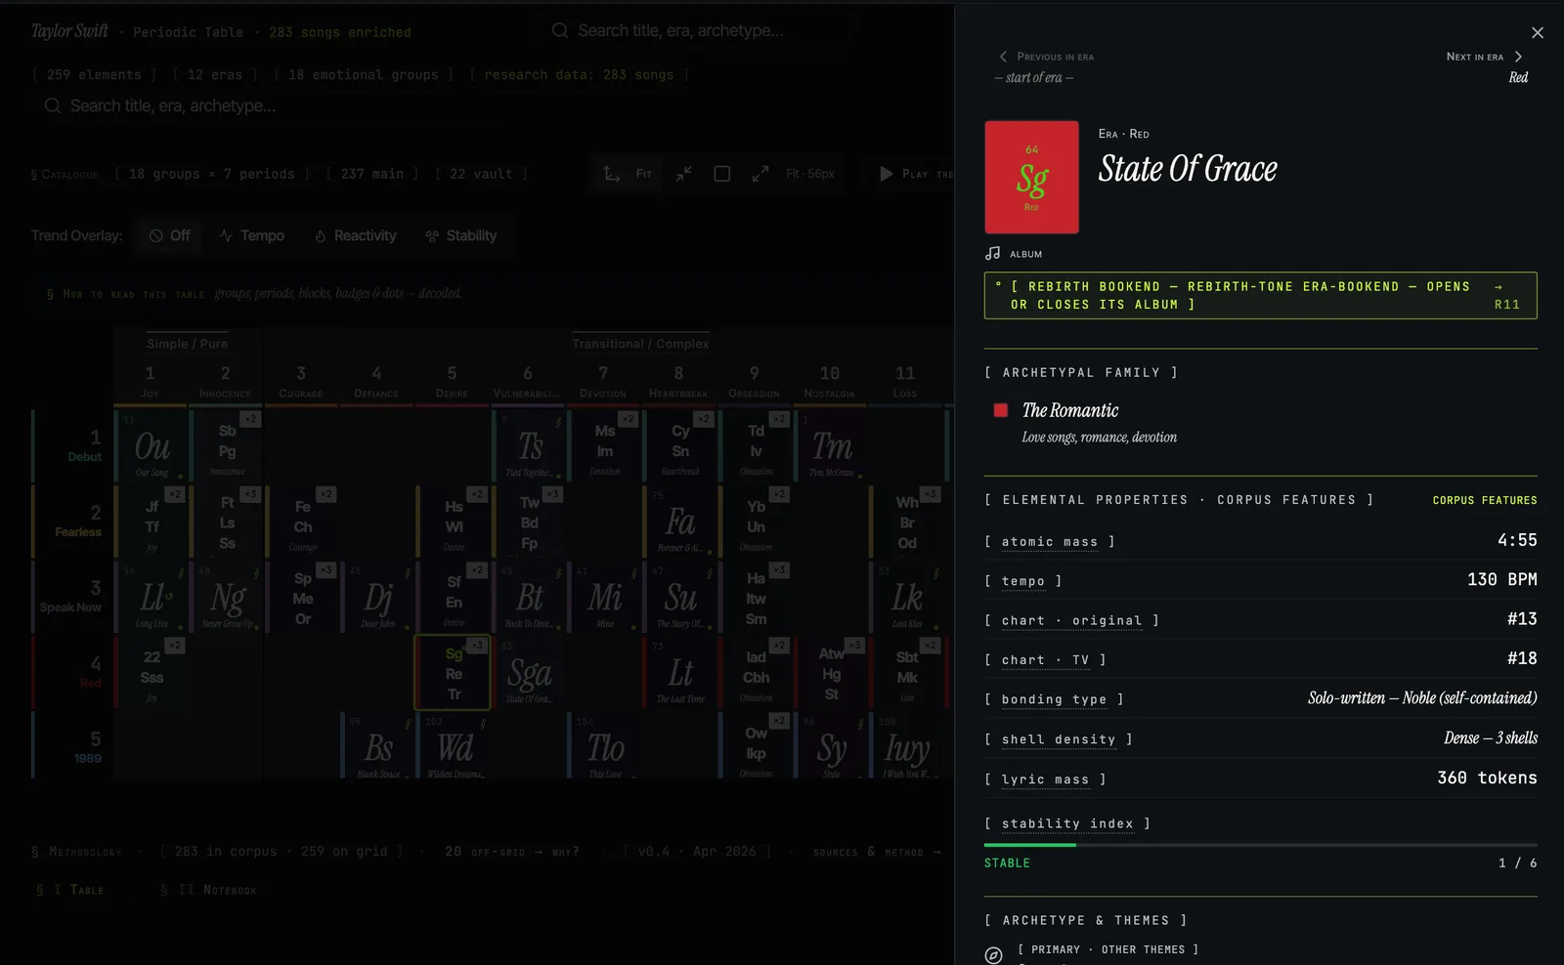Viewport: 1564px width, 965px height.
Task: Click the bonding type property label
Action: [1054, 699]
